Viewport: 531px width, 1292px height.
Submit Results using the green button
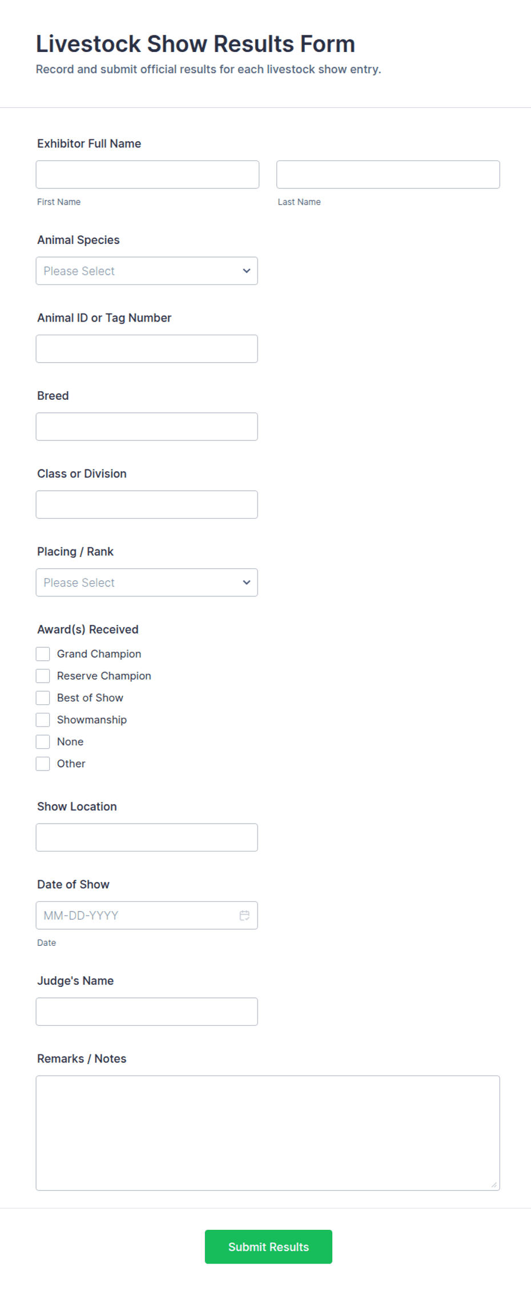click(x=268, y=1247)
